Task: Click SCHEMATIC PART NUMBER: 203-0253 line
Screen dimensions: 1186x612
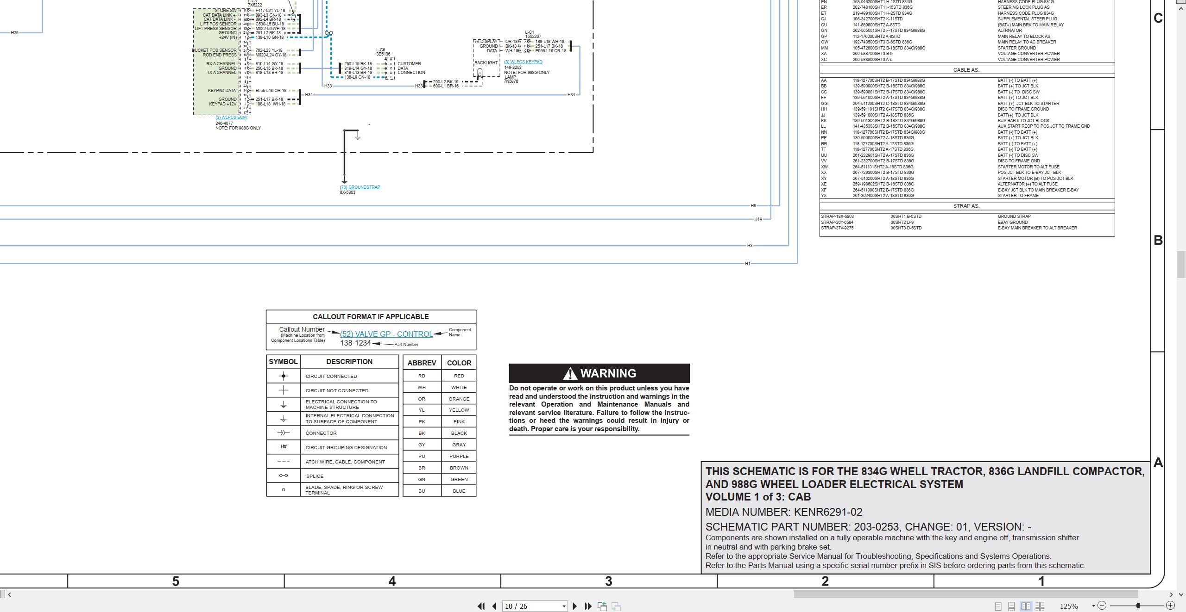Action: click(868, 527)
